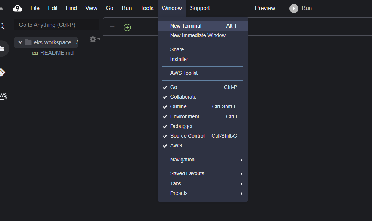372x221 pixels.
Task: Click the README.md markdown file icon
Action: coord(35,54)
